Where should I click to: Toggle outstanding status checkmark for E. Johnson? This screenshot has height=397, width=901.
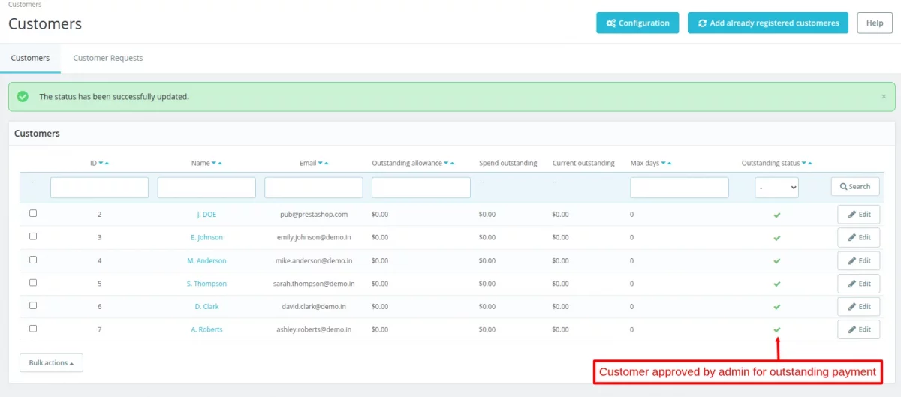point(777,238)
